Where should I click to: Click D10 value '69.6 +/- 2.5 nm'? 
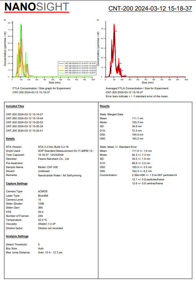(141, 163)
